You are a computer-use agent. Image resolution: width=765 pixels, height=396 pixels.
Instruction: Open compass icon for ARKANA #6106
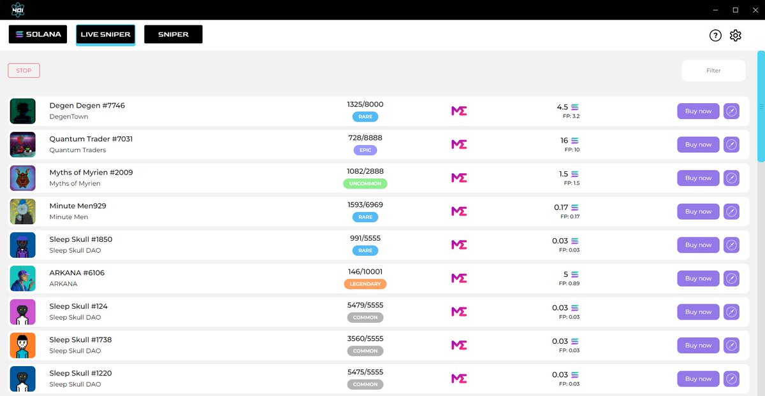[732, 278]
